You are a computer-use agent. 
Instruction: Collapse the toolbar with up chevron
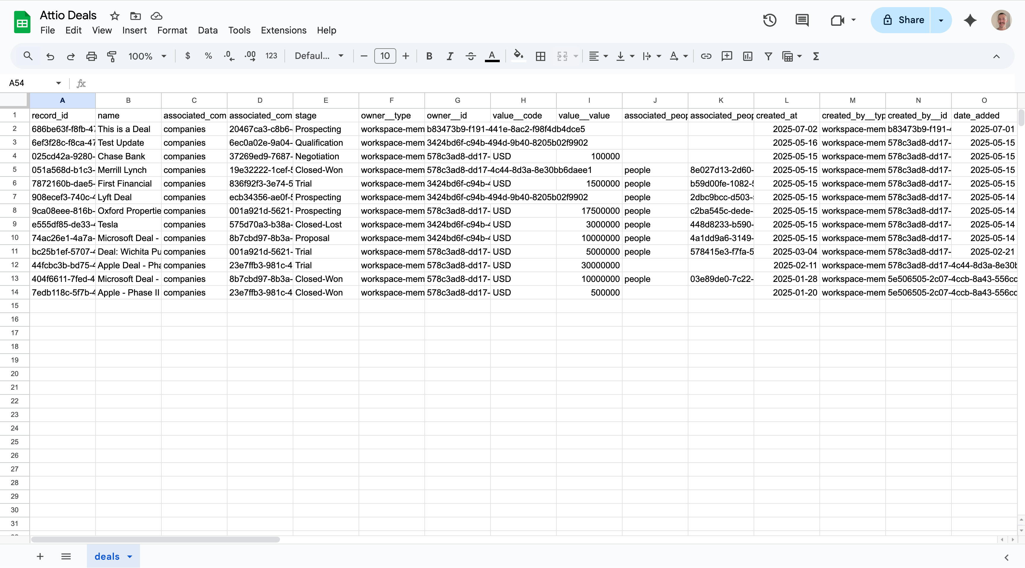[996, 56]
